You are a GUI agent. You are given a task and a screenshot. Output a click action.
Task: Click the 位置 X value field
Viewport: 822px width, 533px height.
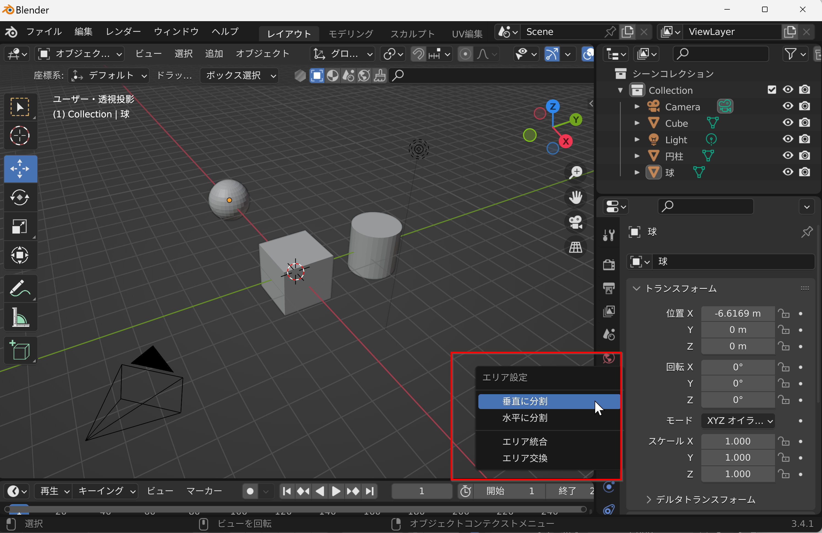point(737,313)
